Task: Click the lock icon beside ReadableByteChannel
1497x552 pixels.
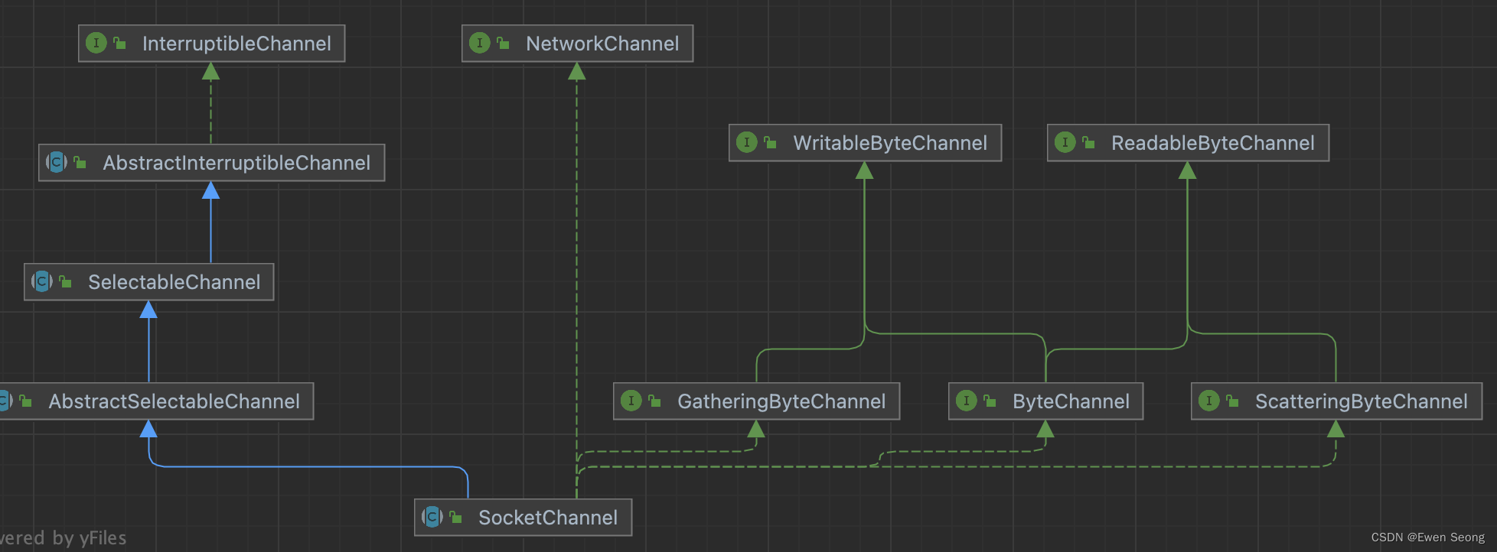Action: 1089,142
